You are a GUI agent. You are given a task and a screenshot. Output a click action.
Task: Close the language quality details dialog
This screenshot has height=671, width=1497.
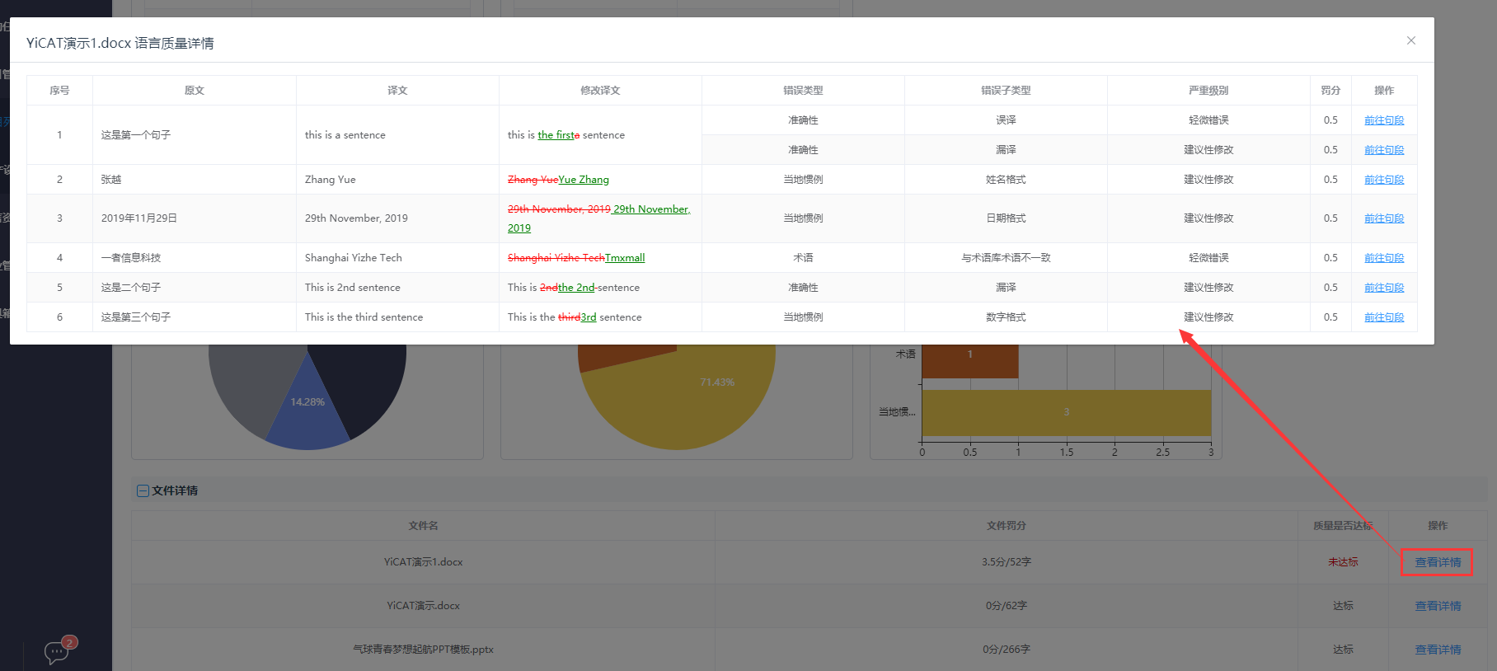(1410, 40)
